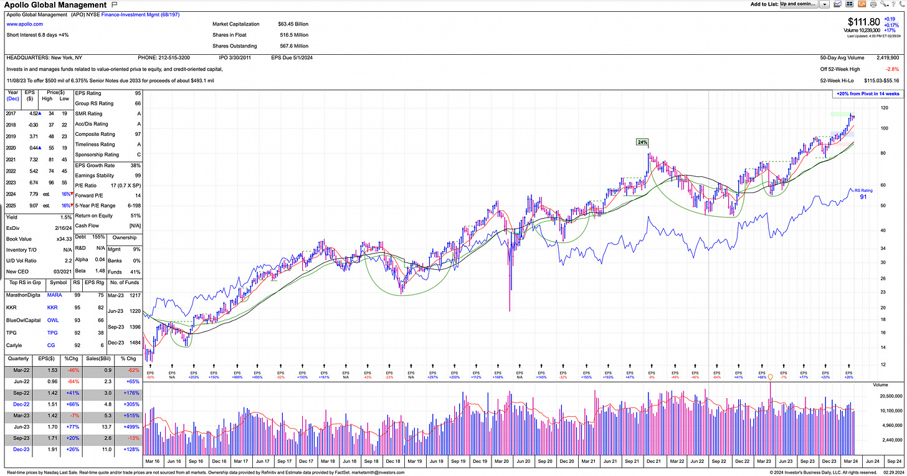This screenshot has width=907, height=476.
Task: Open the TPG symbol link
Action: 52,333
